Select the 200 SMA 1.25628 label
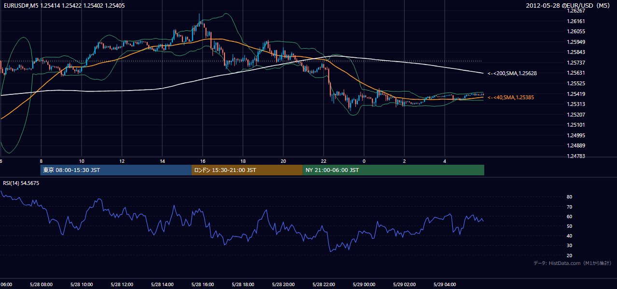Viewport: 617px width, 289px height. (512, 73)
